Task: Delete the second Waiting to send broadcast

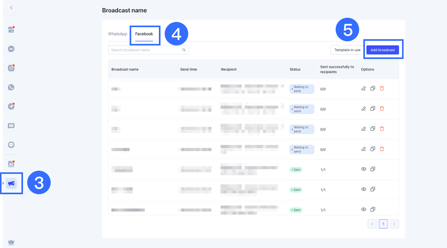Action: 382,109
